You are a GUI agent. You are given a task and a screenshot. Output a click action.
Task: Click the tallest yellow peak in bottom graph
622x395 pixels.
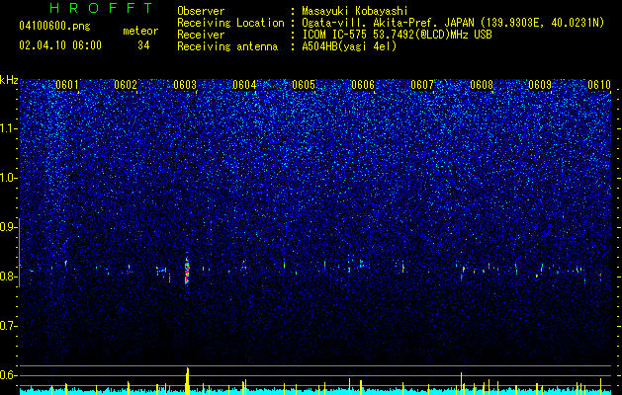(187, 381)
